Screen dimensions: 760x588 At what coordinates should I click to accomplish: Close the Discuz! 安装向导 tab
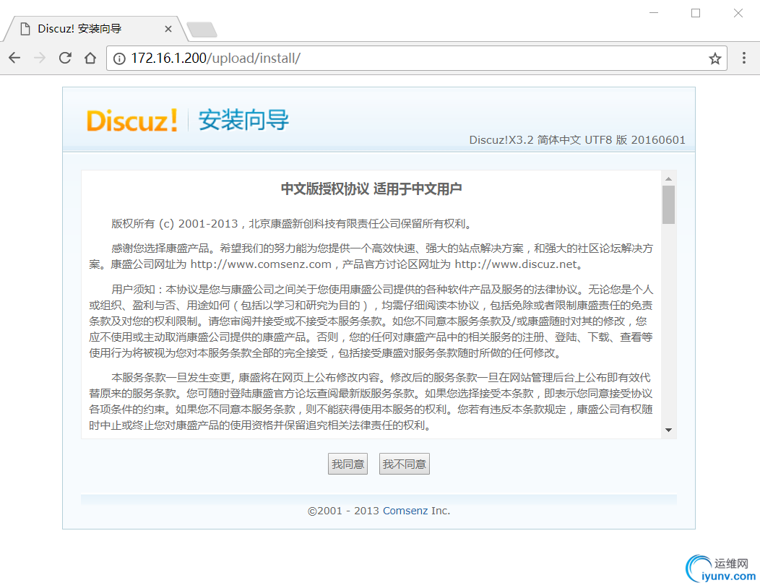pyautogui.click(x=168, y=29)
